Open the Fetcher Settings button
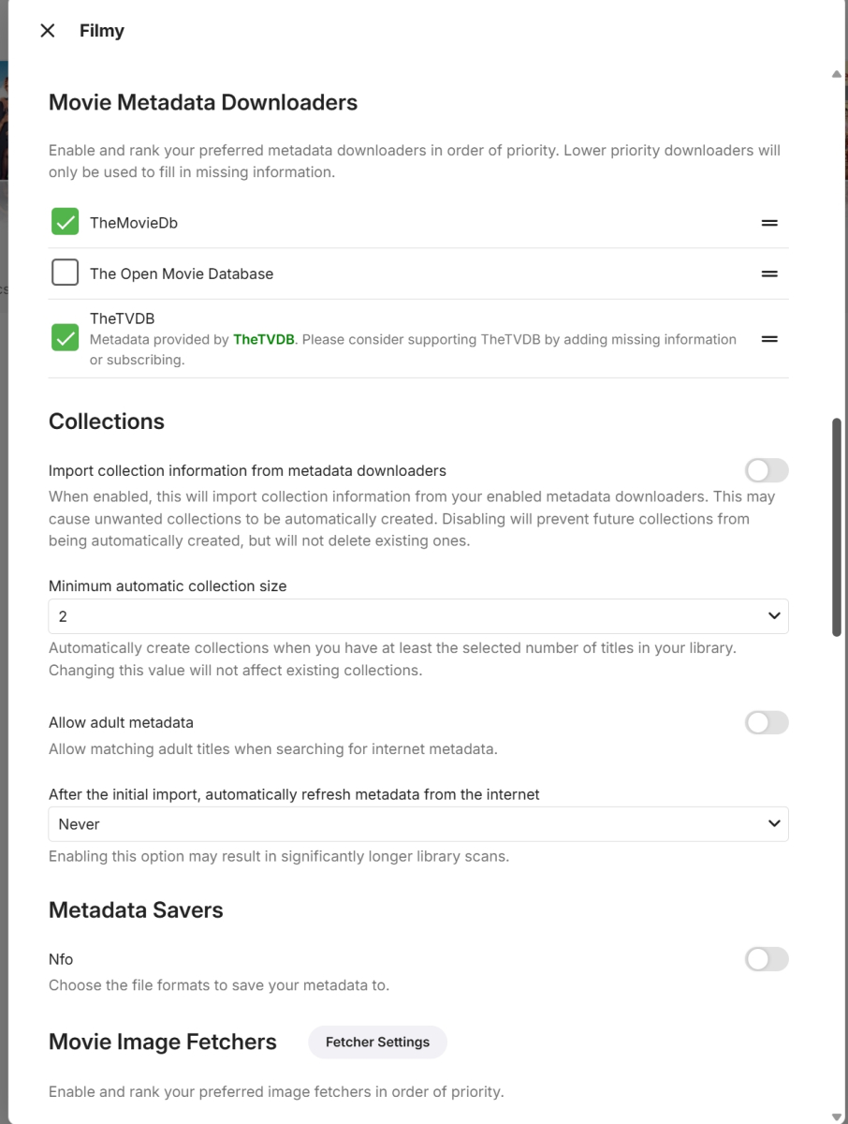The height and width of the screenshot is (1124, 848). click(x=377, y=1042)
